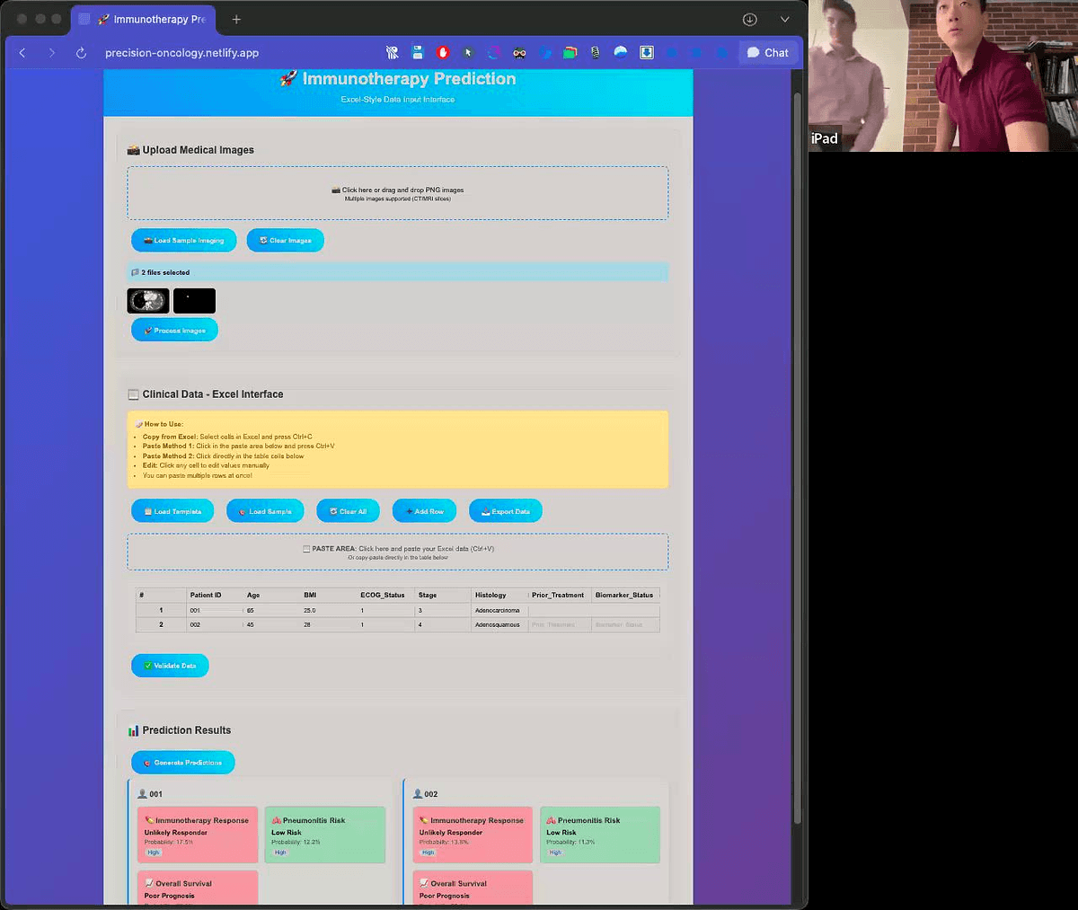Open the Chat panel

pos(768,53)
